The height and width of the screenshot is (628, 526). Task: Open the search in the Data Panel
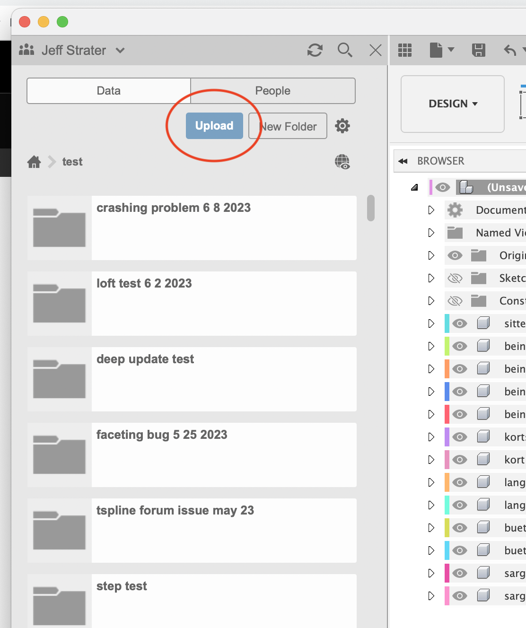[345, 50]
